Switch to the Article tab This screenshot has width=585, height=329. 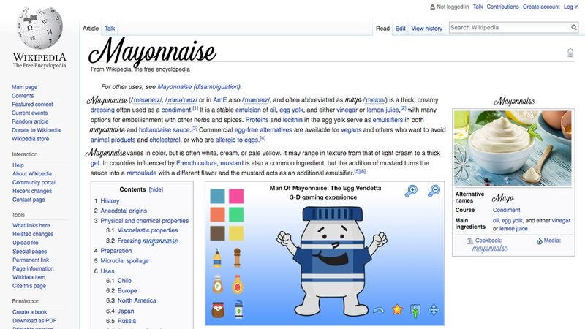pos(91,29)
